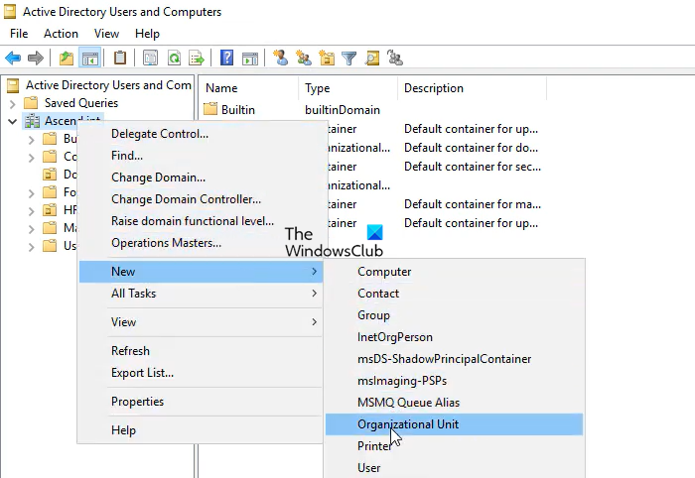Select Organizational Unit in New submenu
This screenshot has height=478, width=695.
455,424
